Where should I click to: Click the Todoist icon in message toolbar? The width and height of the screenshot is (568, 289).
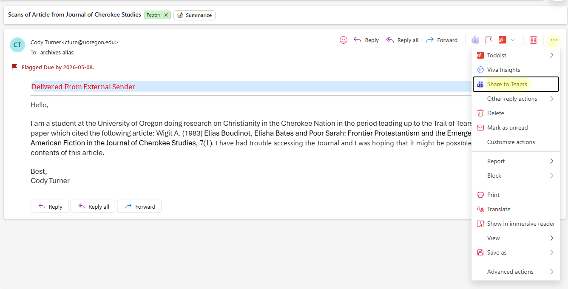[502, 40]
